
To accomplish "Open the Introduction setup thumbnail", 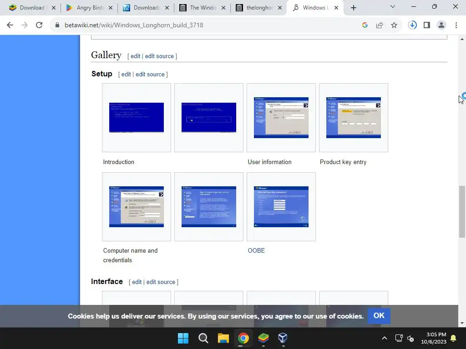I will (137, 118).
